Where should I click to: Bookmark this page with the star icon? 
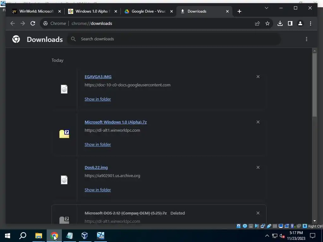(267, 23)
